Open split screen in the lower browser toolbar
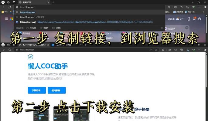Viewport: 208px width, 121px height. (169, 50)
